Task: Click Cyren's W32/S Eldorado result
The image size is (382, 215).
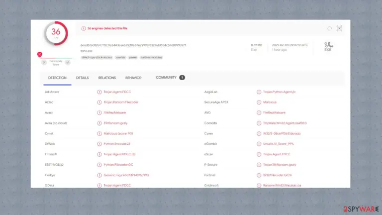Action: pyautogui.click(x=282, y=133)
